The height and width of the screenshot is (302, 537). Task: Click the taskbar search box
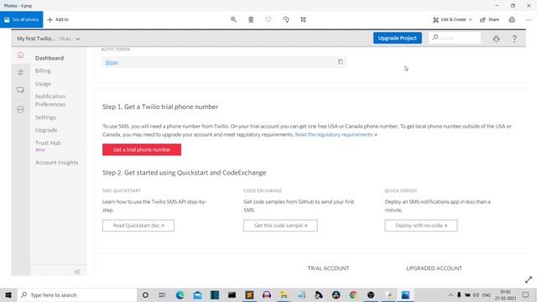pyautogui.click(x=76, y=294)
